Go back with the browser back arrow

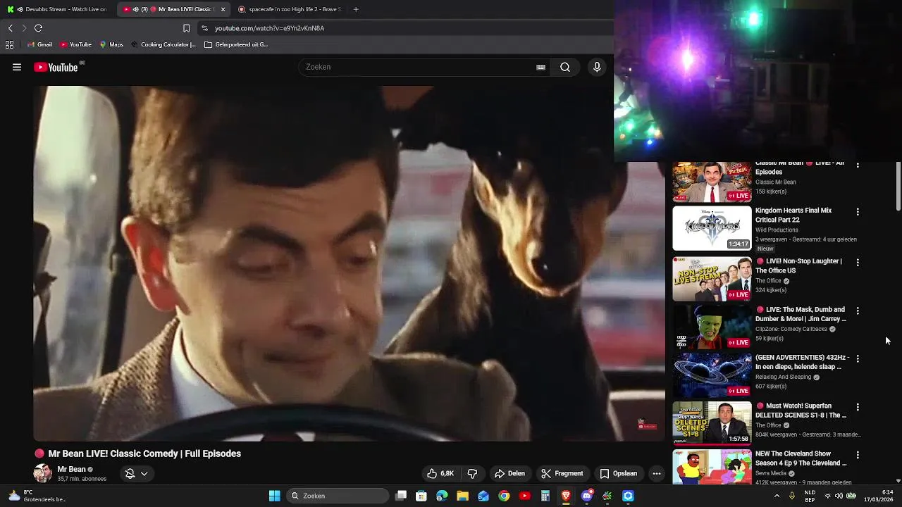(11, 28)
